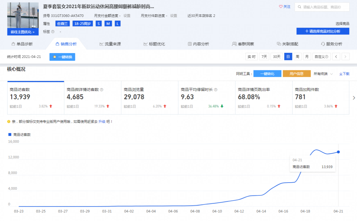
Task: Select the 商品加购件数 metric card
Action: pos(320,98)
